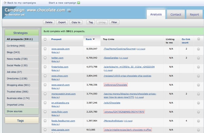Toggle the select-all checkbox in the table header
This screenshot has height=133, width=204.
pos(45,39)
